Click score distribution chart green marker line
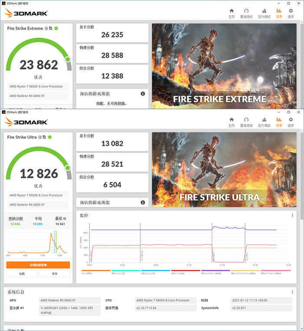The height and width of the screenshot is (331, 304). [x=56, y=242]
